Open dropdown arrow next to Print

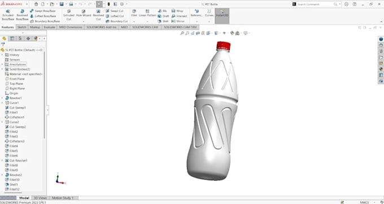click(x=75, y=4)
